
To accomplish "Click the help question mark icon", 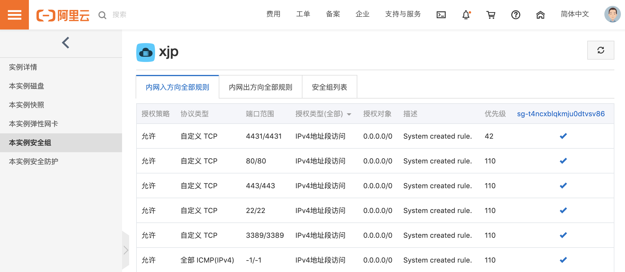I will 515,14.
